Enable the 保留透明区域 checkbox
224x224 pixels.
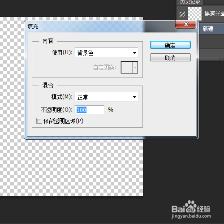39,121
